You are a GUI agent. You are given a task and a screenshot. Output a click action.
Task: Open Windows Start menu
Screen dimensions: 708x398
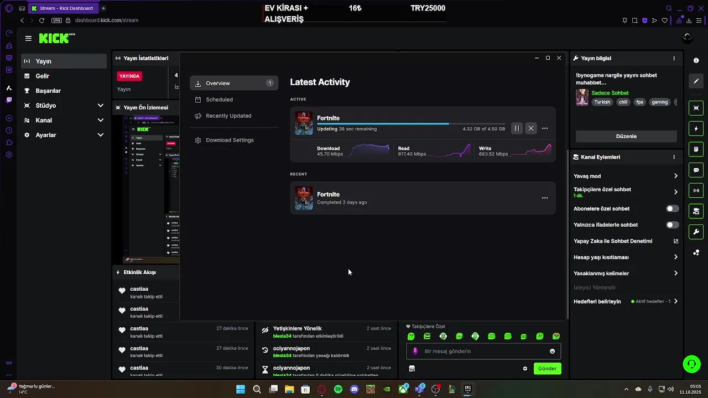241,389
